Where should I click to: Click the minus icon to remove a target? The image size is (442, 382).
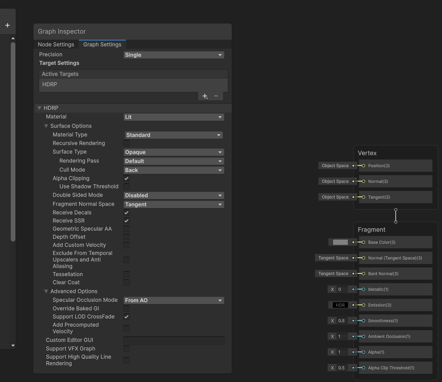(x=216, y=96)
